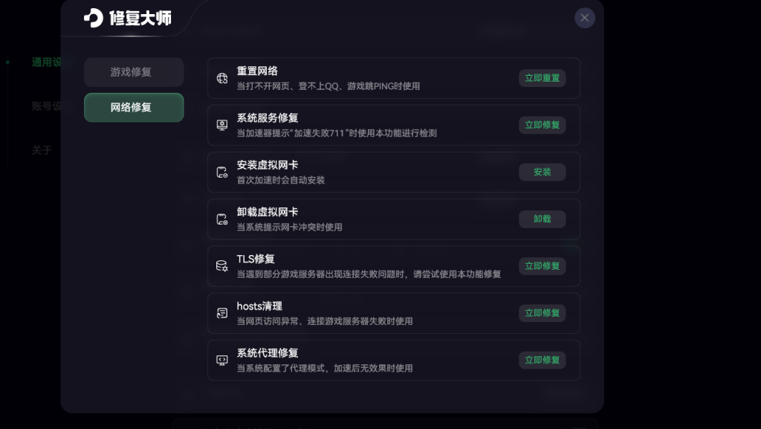The image size is (761, 429).
Task: Click the 系统服务修复 monitor icon
Action: 221,125
